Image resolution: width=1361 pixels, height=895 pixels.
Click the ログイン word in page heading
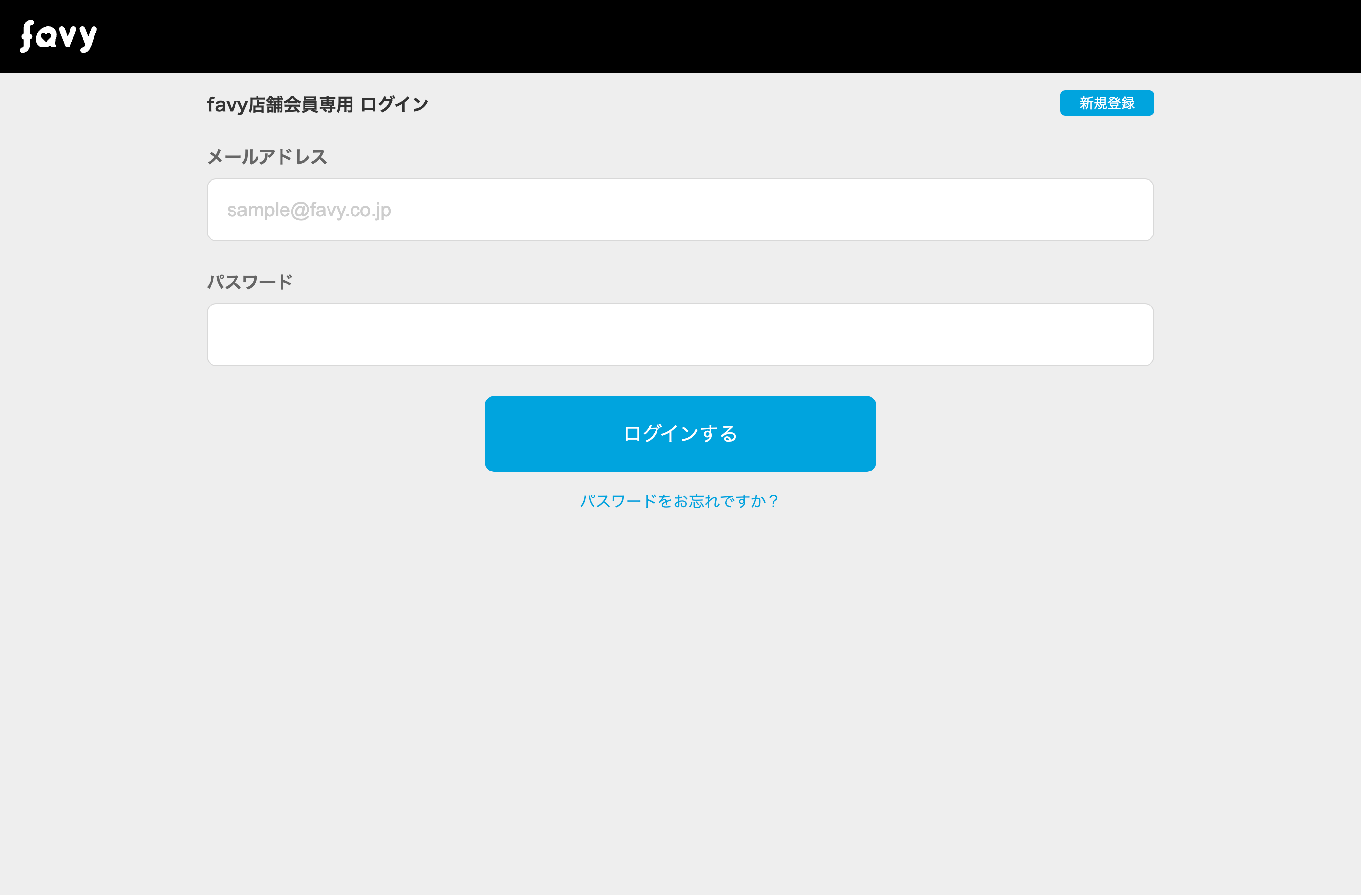(x=394, y=105)
